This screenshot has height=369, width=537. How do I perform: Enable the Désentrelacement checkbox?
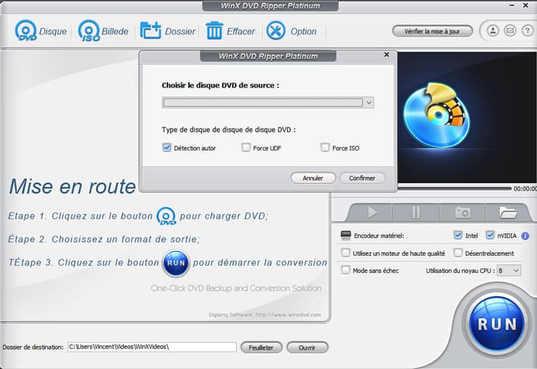click(458, 253)
